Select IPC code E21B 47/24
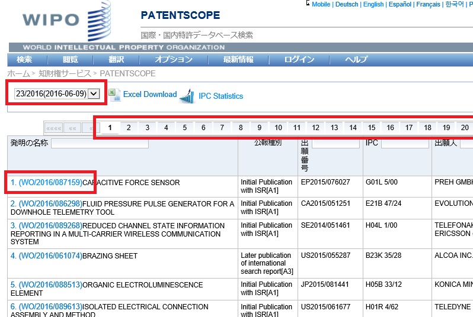The width and height of the screenshot is (473, 317). [x=383, y=203]
